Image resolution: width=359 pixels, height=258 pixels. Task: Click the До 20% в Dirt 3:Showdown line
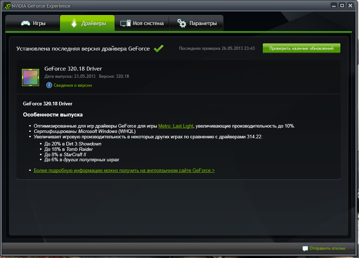coord(73,144)
